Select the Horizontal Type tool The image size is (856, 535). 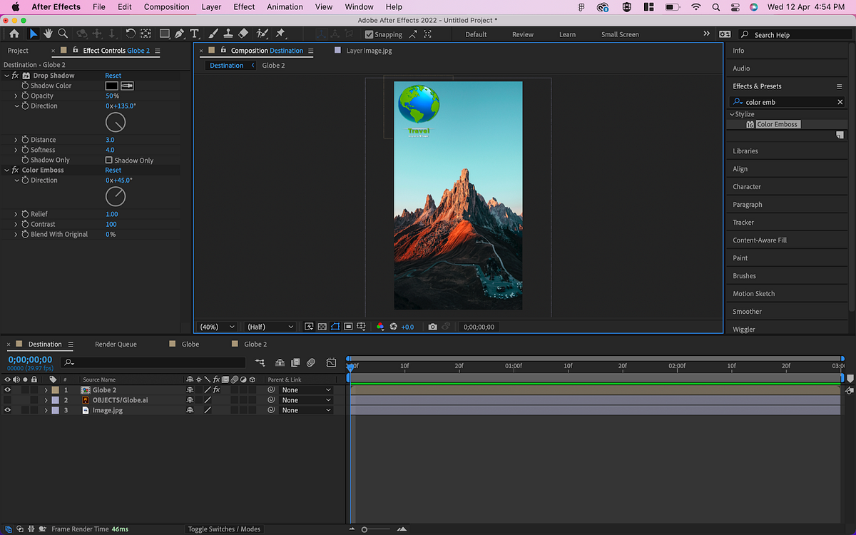click(194, 34)
